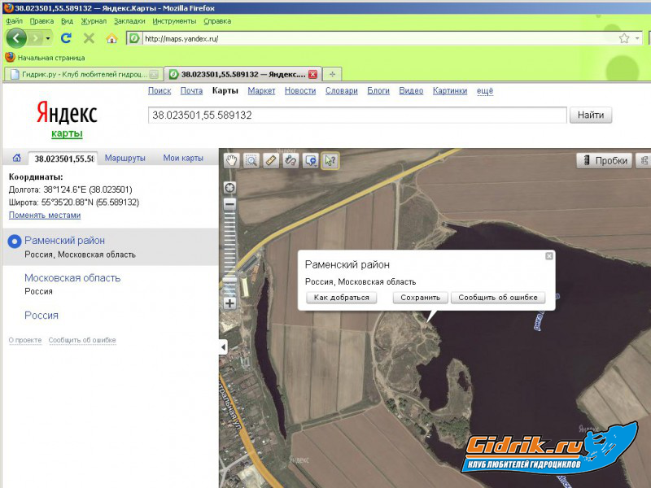Screen dimensions: 651x488
Task: Switch to the Маршруты tab
Action: pyautogui.click(x=125, y=158)
